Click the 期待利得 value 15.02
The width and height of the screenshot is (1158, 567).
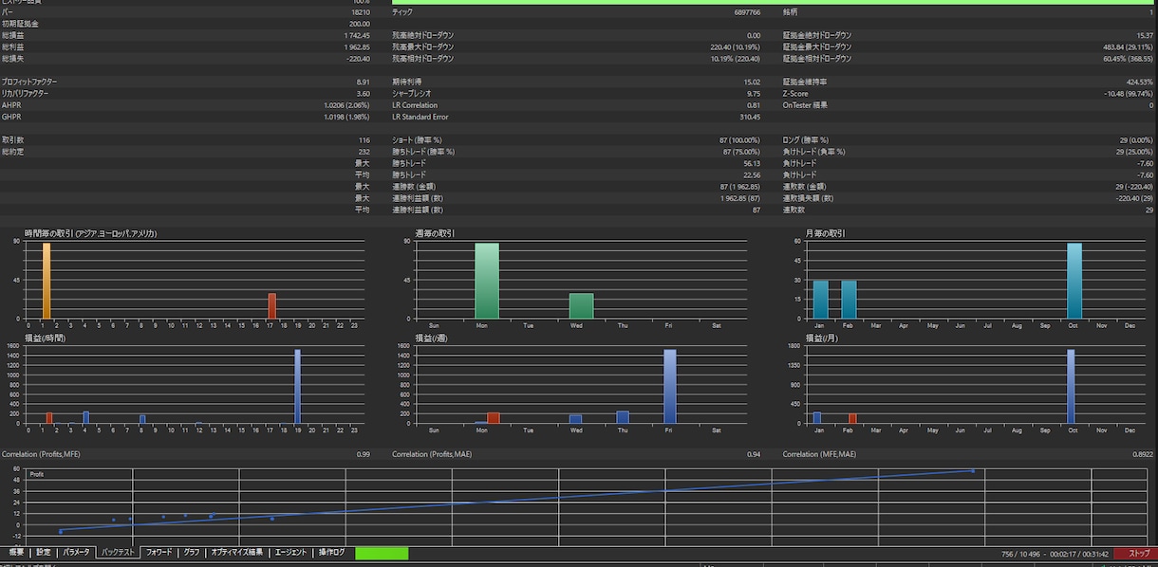coord(752,82)
